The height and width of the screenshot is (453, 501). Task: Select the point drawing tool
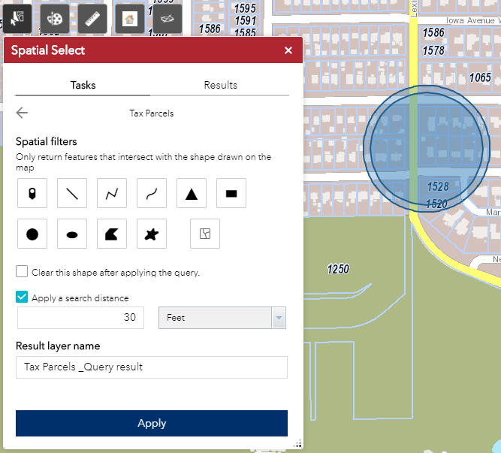click(32, 193)
